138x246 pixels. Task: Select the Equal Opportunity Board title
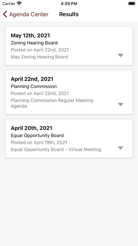point(37,135)
